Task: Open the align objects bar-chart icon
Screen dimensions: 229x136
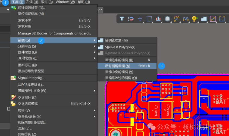Action: 158,19
